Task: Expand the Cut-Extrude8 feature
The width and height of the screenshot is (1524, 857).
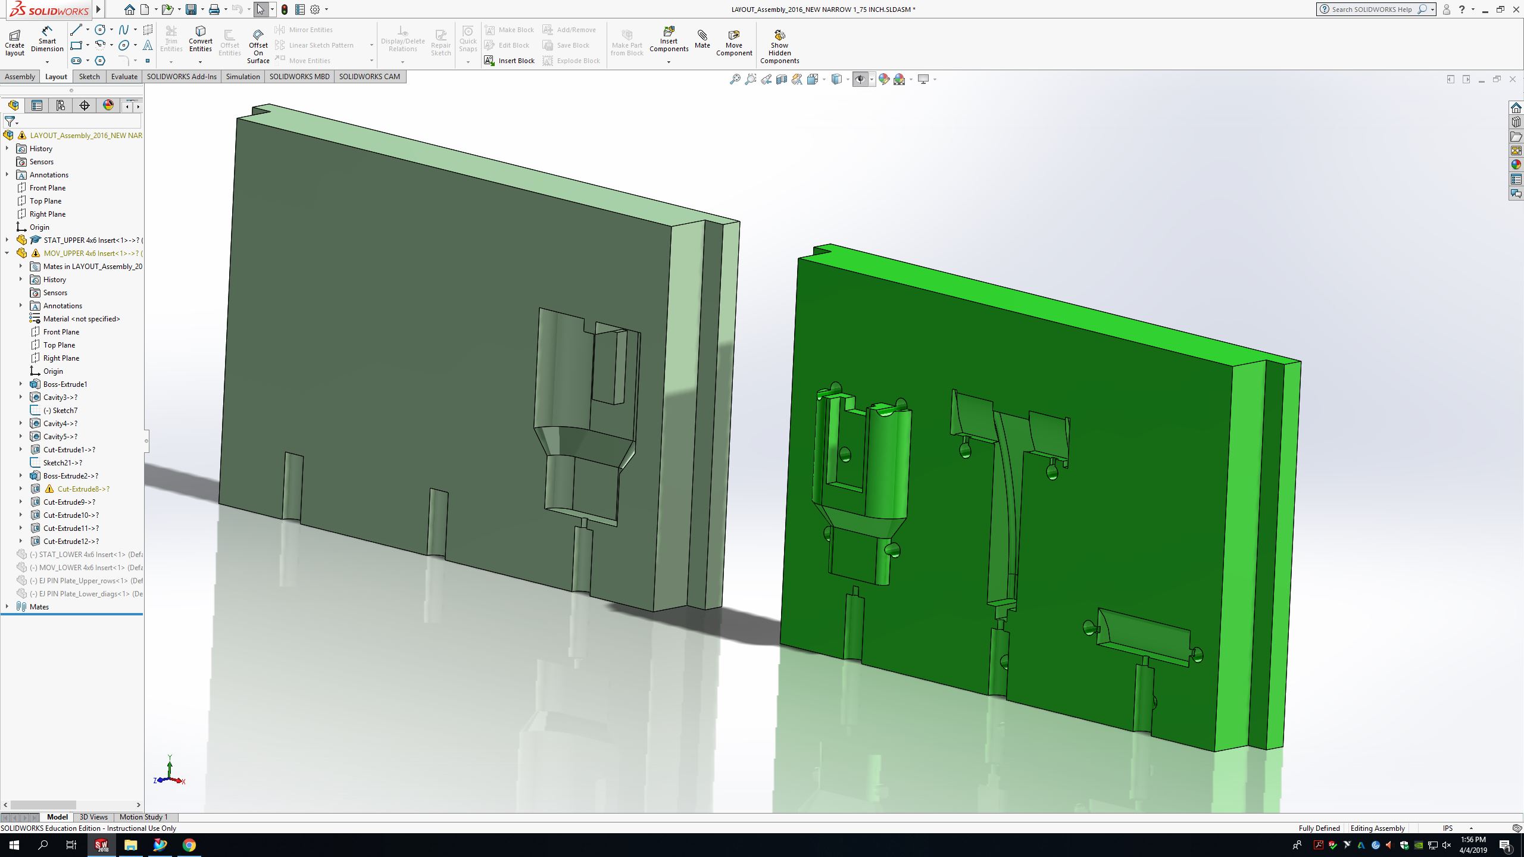Action: coord(21,489)
